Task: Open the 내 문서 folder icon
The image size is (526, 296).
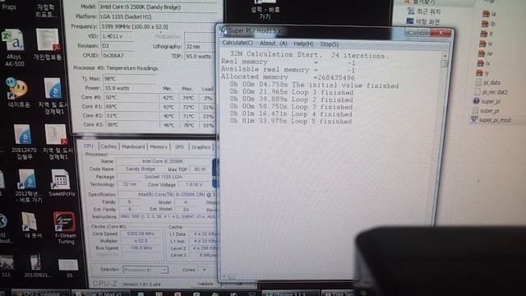Action: (x=31, y=225)
